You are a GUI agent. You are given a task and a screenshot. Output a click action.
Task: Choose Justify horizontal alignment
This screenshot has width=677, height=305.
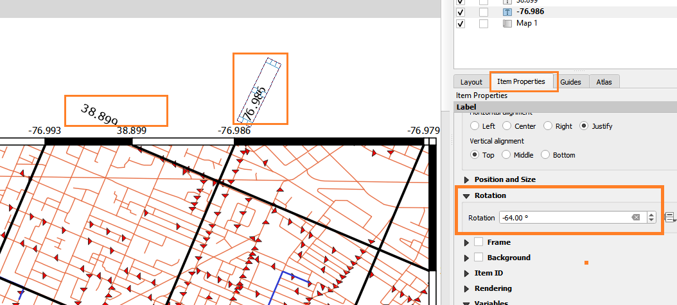[584, 126]
